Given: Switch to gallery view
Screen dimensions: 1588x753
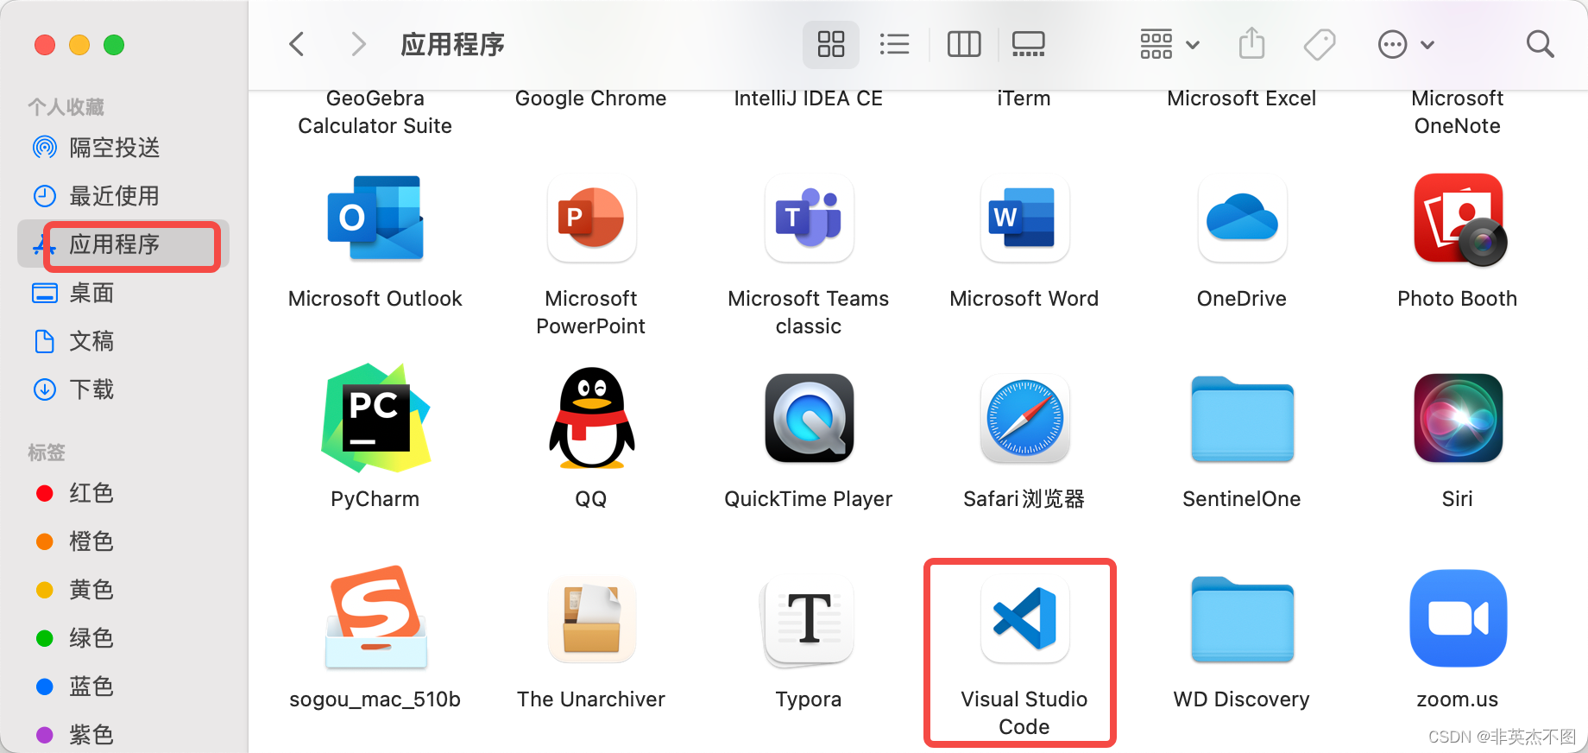Looking at the screenshot, I should coord(1029,44).
